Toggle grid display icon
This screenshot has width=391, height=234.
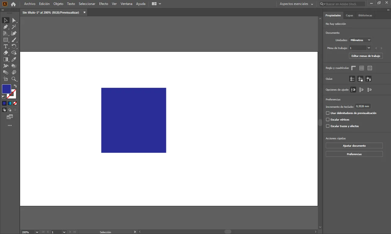362,68
